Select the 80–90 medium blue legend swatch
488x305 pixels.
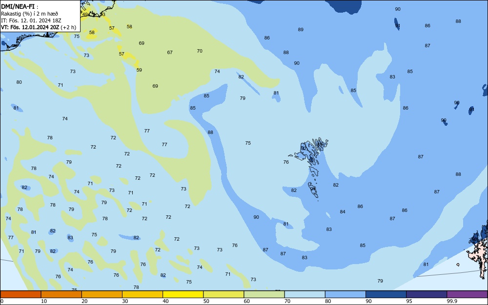[346, 294]
